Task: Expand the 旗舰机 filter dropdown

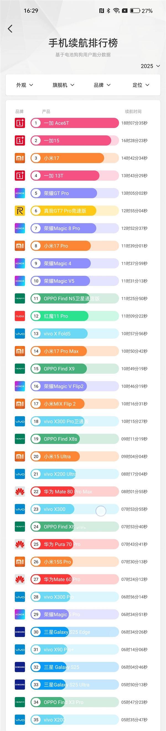Action: (x=63, y=85)
